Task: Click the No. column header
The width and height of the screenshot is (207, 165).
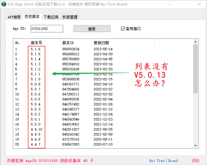Action: [x=21, y=43]
